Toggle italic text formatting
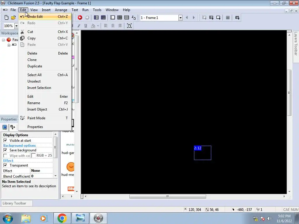299x224 pixels. (x=79, y=26)
